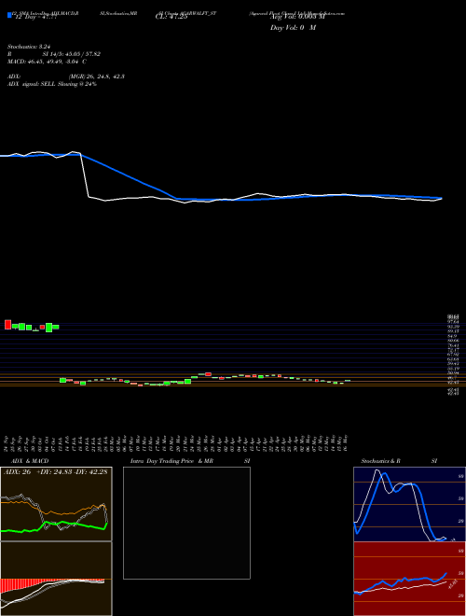The width and height of the screenshot is (466, 616).
Task: Click the first red candlestick at far left
Action: pyautogui.click(x=7, y=325)
